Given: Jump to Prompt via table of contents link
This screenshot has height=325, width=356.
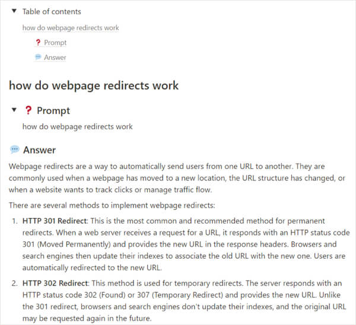Looking at the screenshot, I should (55, 43).
